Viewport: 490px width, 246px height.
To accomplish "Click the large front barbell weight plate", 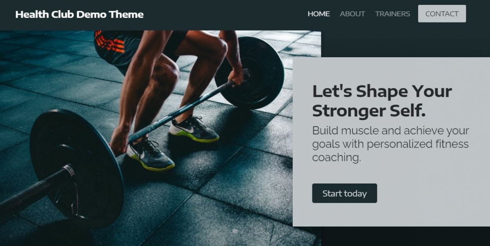I will [x=77, y=168].
